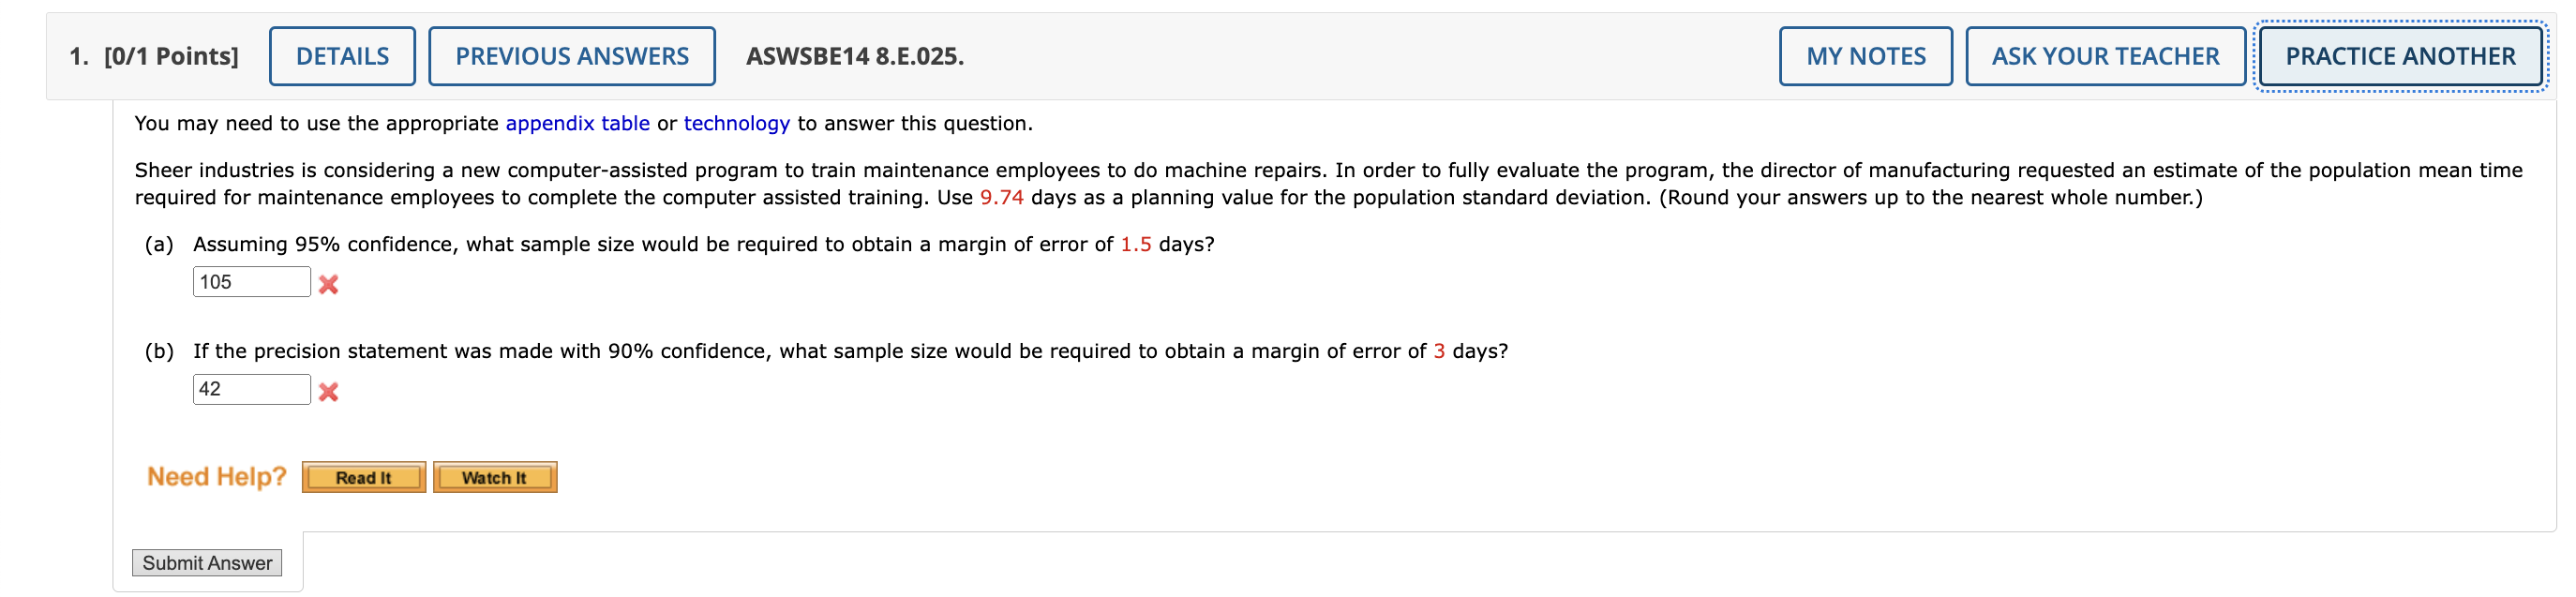Click the question title ASWSBE14 8.E.025

[x=855, y=57]
